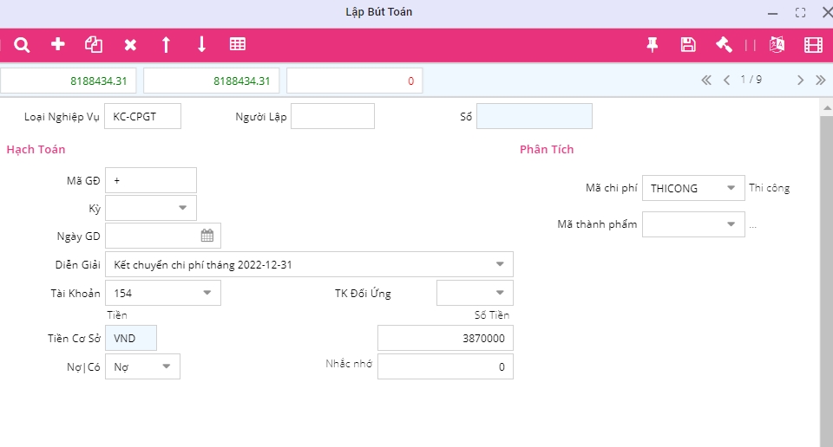Expand the Kỳ dropdown
833x447 pixels.
[x=183, y=208]
